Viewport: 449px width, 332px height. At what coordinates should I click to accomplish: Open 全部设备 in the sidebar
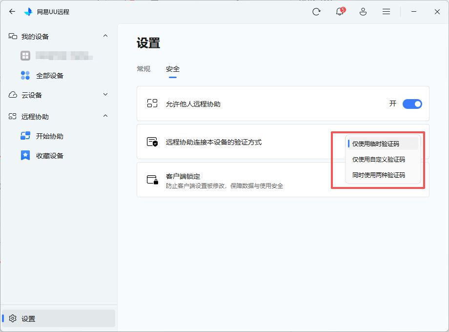50,76
